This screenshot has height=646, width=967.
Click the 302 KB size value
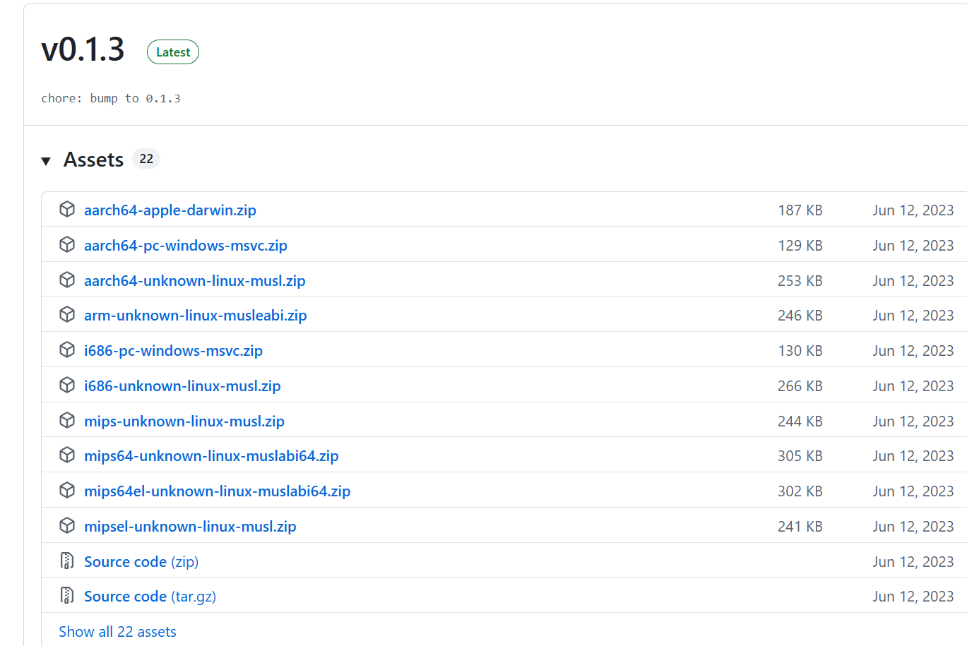coord(800,491)
